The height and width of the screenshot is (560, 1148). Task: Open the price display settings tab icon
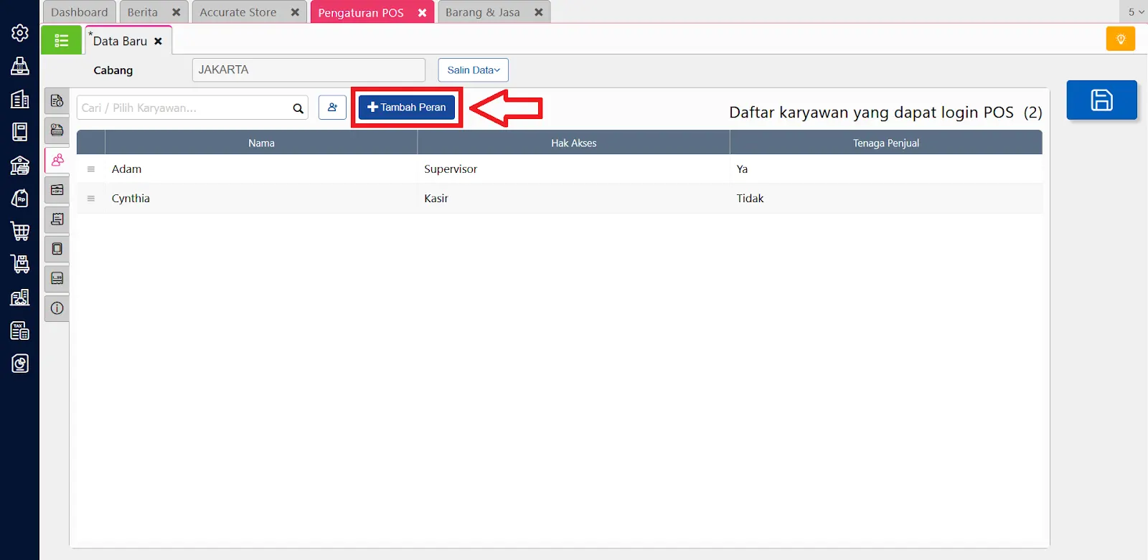click(x=57, y=278)
